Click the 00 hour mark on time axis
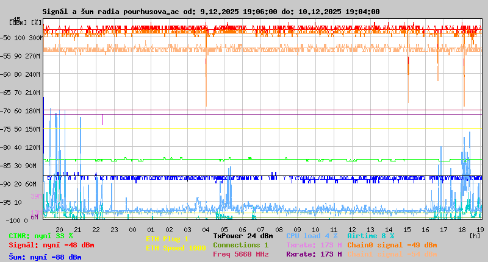The width and height of the screenshot is (488, 262). [x=132, y=229]
